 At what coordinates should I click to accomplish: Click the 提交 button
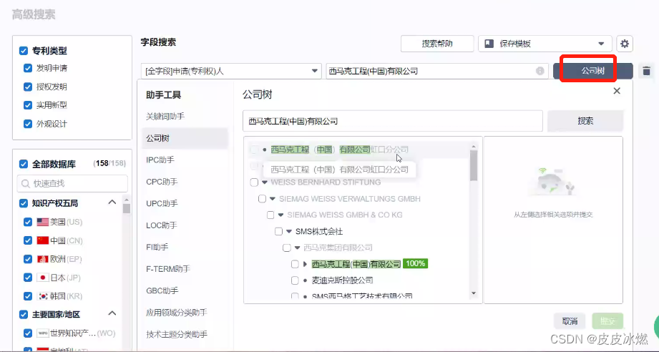[x=607, y=321]
